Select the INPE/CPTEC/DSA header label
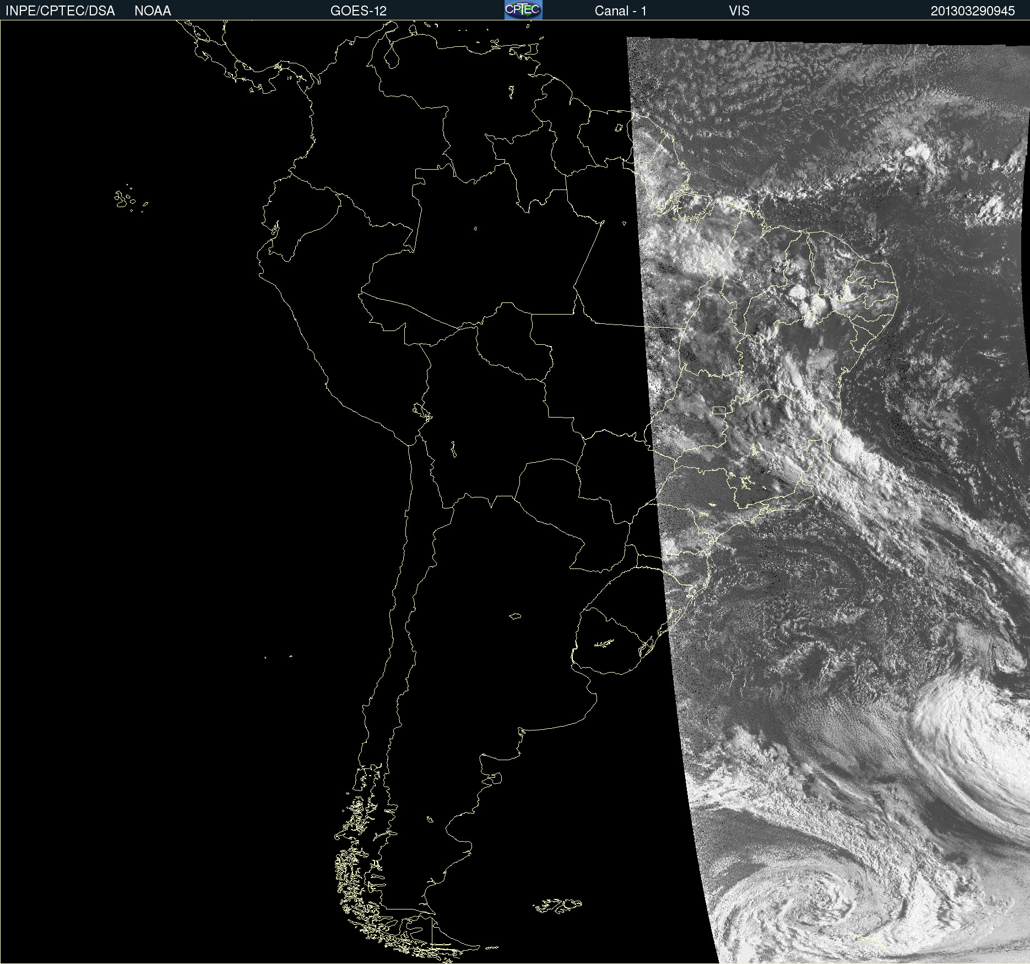The height and width of the screenshot is (964, 1030). [60, 11]
